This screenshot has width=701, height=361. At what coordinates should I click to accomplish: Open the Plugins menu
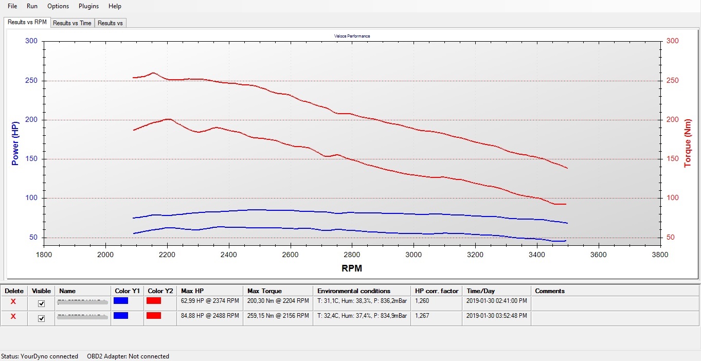tap(88, 6)
